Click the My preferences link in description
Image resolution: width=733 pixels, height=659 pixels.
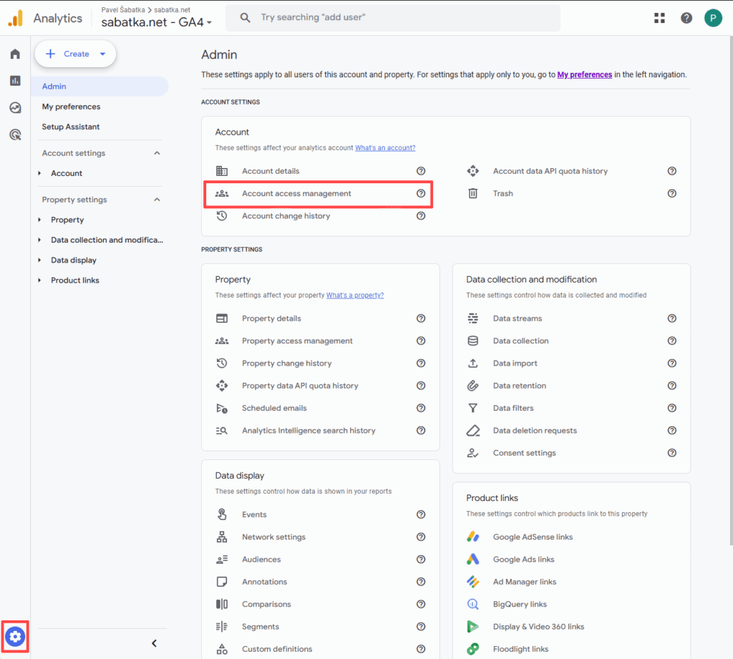(x=584, y=75)
